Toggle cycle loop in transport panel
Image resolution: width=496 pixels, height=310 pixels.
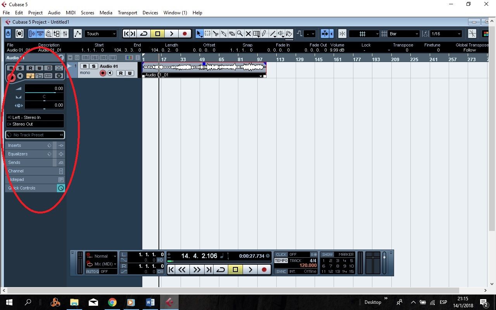click(x=220, y=269)
